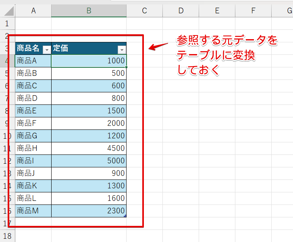Select cell containing 商品I
The height and width of the screenshot is (242, 293).
[33, 161]
